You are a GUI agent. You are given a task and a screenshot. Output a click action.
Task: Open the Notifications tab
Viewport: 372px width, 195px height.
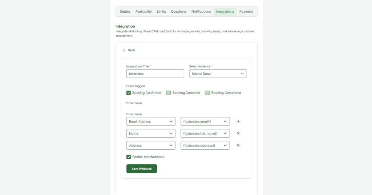(x=201, y=12)
